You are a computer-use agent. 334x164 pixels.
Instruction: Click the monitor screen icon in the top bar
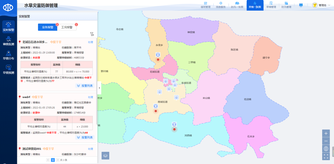[x=301, y=5]
